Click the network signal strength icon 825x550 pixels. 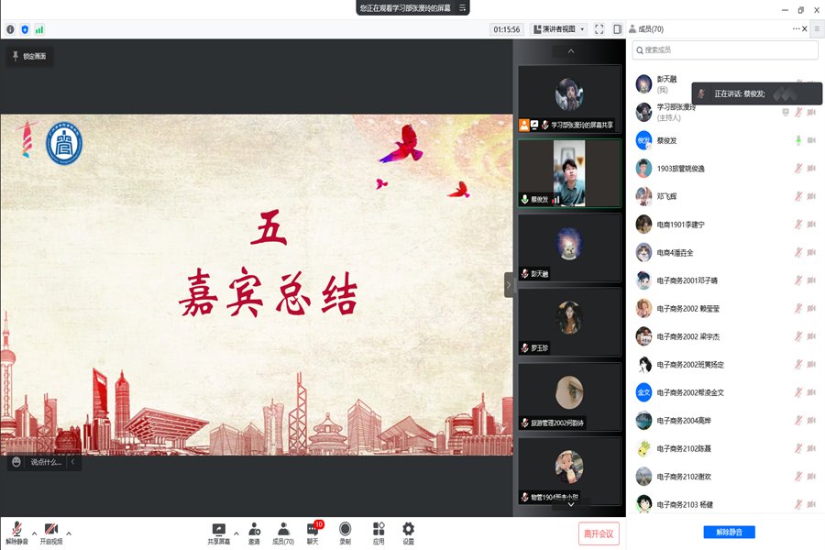[39, 29]
